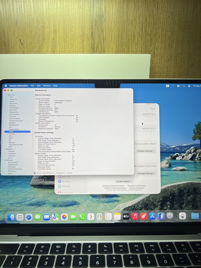Select Accessibility under Software in sidebar
201x268 pixels.
click(x=13, y=162)
